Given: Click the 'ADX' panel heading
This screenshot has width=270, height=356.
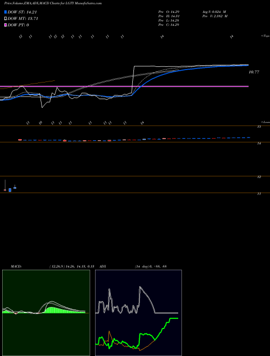Looking at the screenshot, I should point(103,266).
